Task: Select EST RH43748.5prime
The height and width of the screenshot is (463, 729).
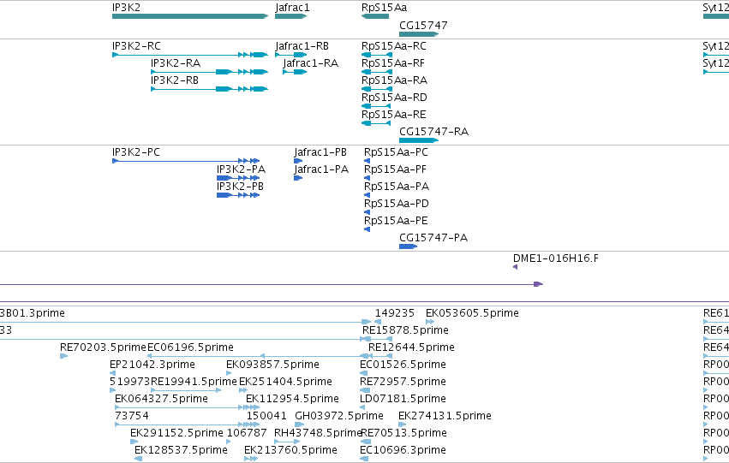Action: click(x=287, y=442)
